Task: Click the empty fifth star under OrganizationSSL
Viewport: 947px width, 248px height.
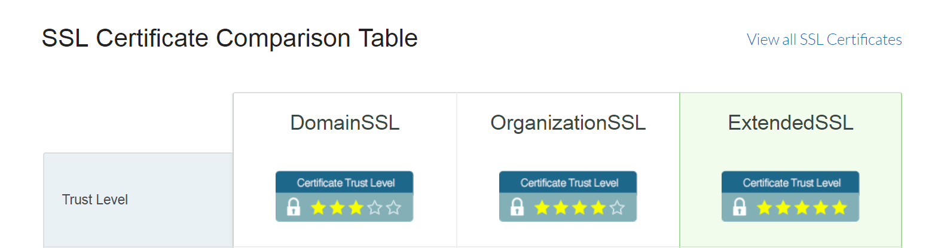Action: pos(617,207)
